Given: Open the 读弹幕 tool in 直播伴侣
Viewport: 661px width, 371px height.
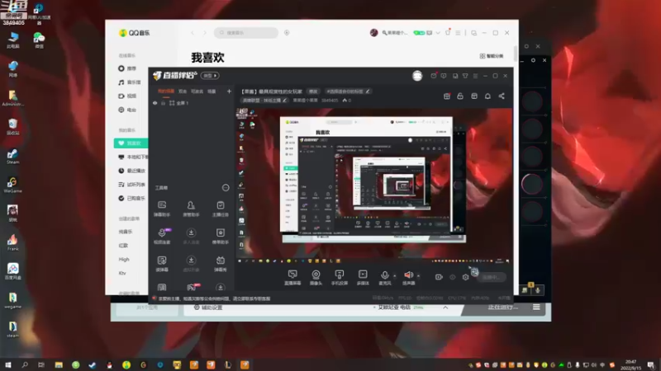Looking at the screenshot, I should [162, 264].
